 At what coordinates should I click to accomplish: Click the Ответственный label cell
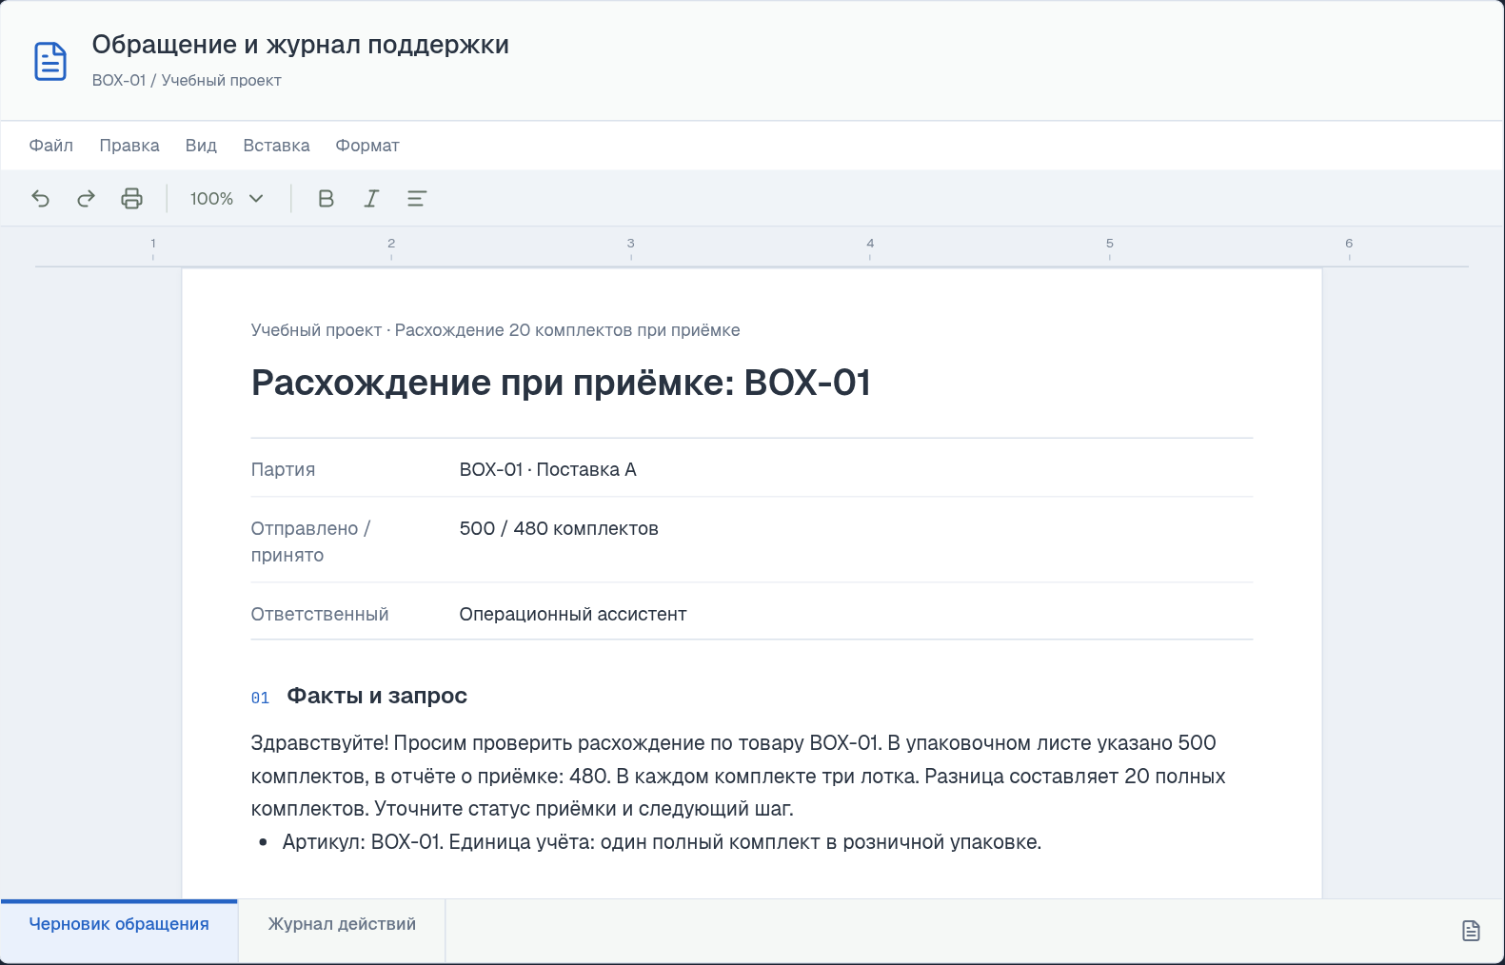pyautogui.click(x=320, y=614)
